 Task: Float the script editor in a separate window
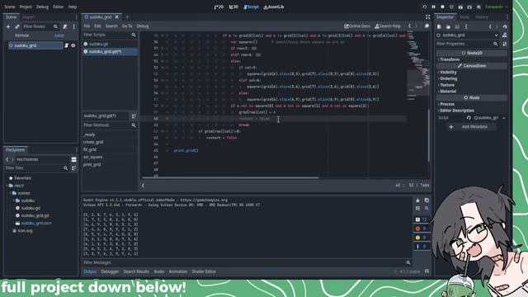point(427,26)
